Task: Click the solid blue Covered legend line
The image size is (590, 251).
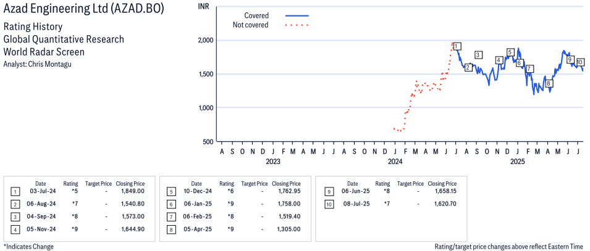Action: [297, 16]
